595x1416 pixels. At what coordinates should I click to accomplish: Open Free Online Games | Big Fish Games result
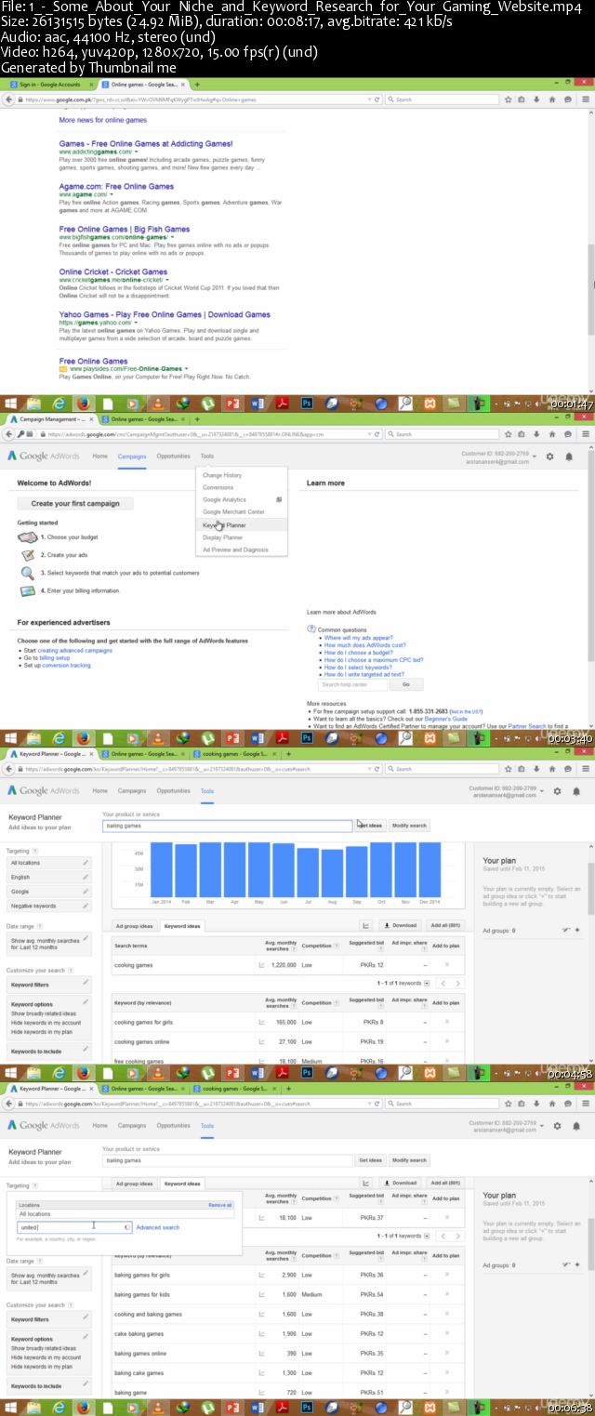point(124,229)
